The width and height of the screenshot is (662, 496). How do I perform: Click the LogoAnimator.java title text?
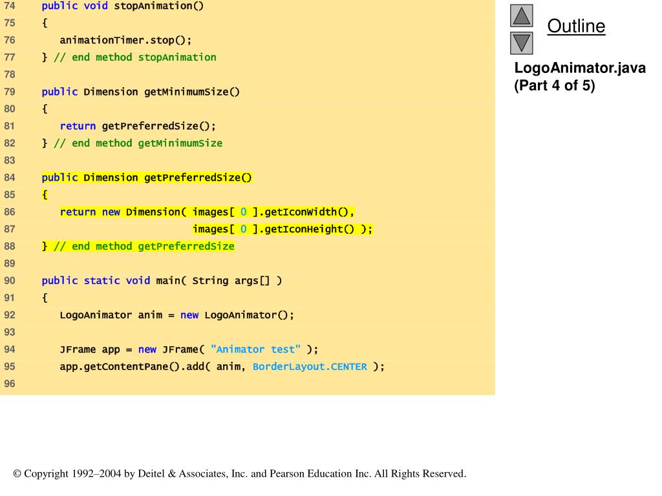coord(580,68)
